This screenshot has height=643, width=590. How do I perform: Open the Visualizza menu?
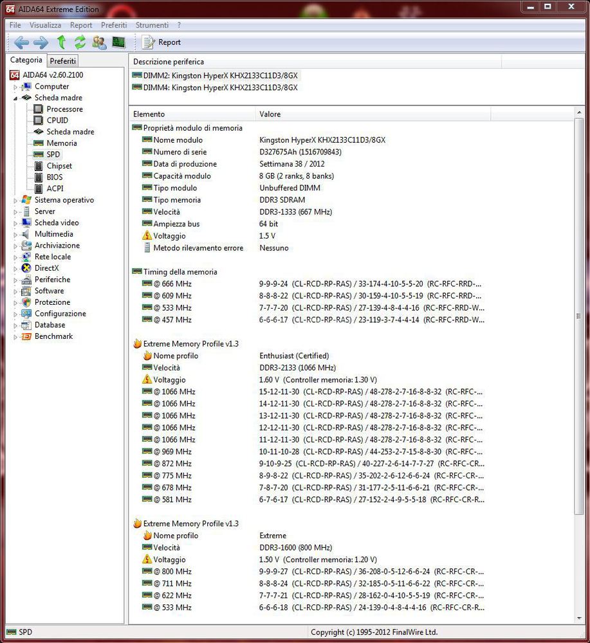pyautogui.click(x=45, y=25)
